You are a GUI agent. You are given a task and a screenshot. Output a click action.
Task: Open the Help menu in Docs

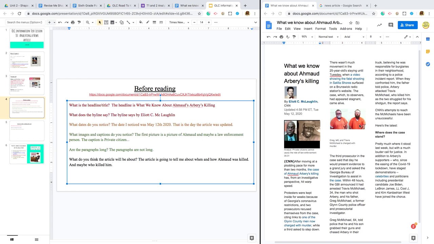point(358,29)
